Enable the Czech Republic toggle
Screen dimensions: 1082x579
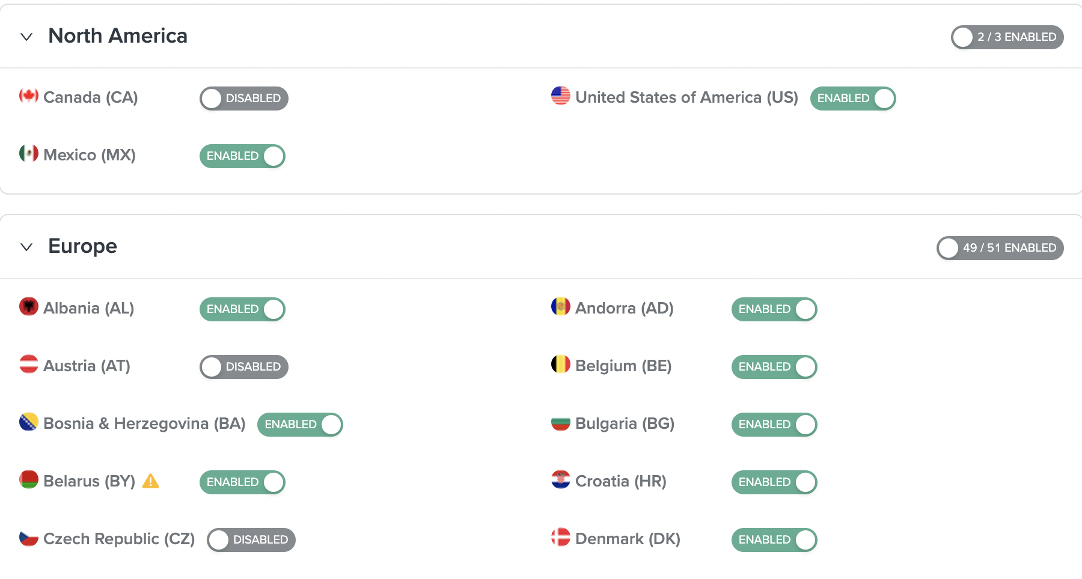coord(251,539)
